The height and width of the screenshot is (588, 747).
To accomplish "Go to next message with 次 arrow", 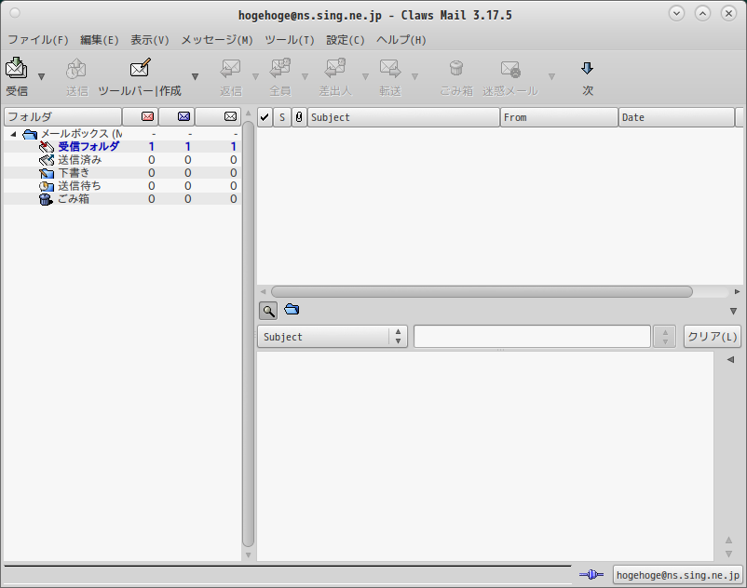I will click(588, 69).
